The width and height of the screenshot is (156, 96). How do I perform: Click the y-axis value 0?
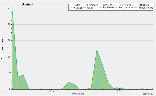[10, 89]
